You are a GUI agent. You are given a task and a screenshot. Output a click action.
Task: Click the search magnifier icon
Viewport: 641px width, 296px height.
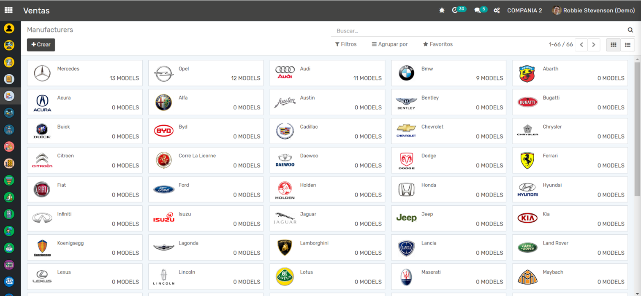(x=630, y=30)
